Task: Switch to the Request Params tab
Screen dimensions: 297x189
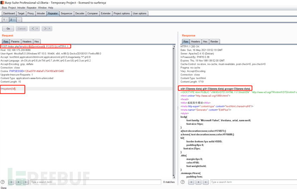Action: 15,41
